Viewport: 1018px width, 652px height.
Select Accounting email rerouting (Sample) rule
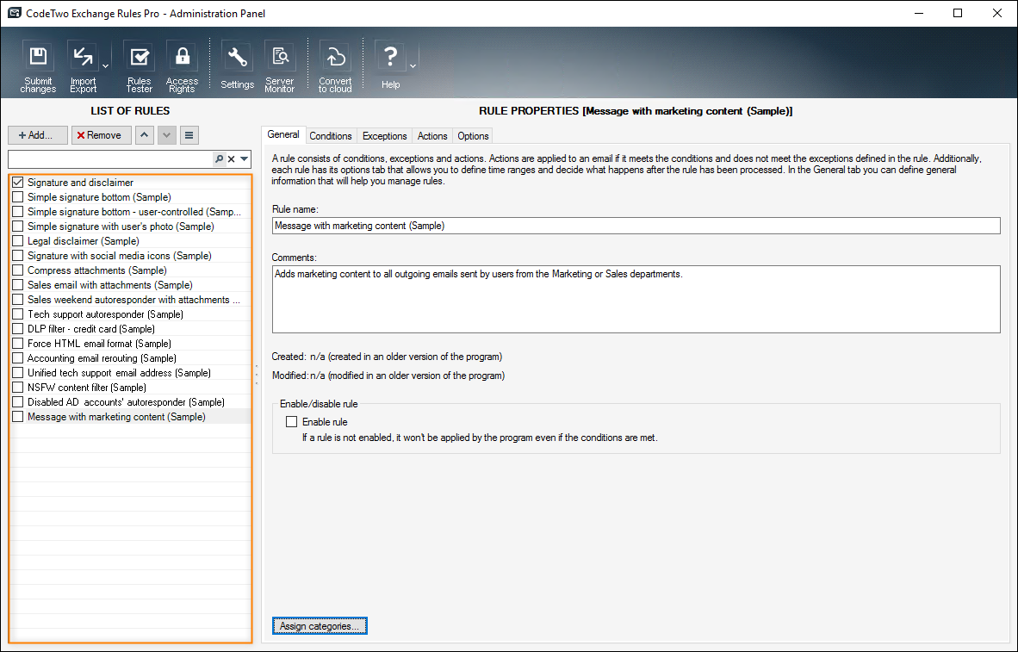[131, 358]
